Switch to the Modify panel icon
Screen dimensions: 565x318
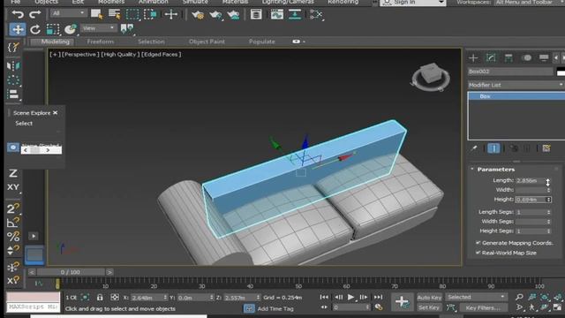click(x=491, y=57)
